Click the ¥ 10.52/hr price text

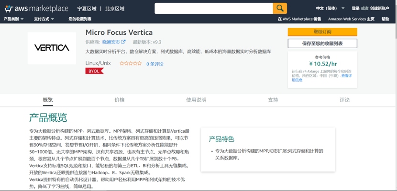(x=322, y=64)
